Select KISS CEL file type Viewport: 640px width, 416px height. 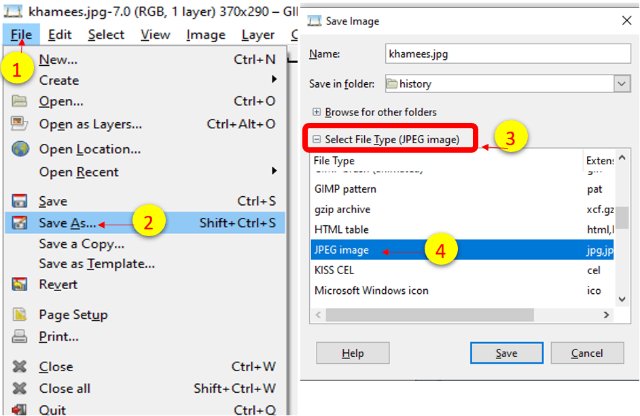pyautogui.click(x=462, y=270)
